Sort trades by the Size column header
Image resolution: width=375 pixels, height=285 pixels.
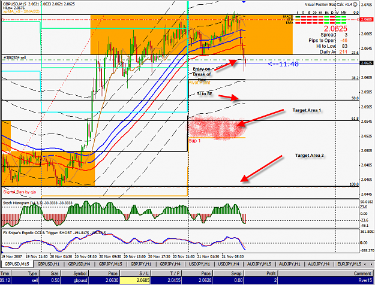[x=50, y=273]
